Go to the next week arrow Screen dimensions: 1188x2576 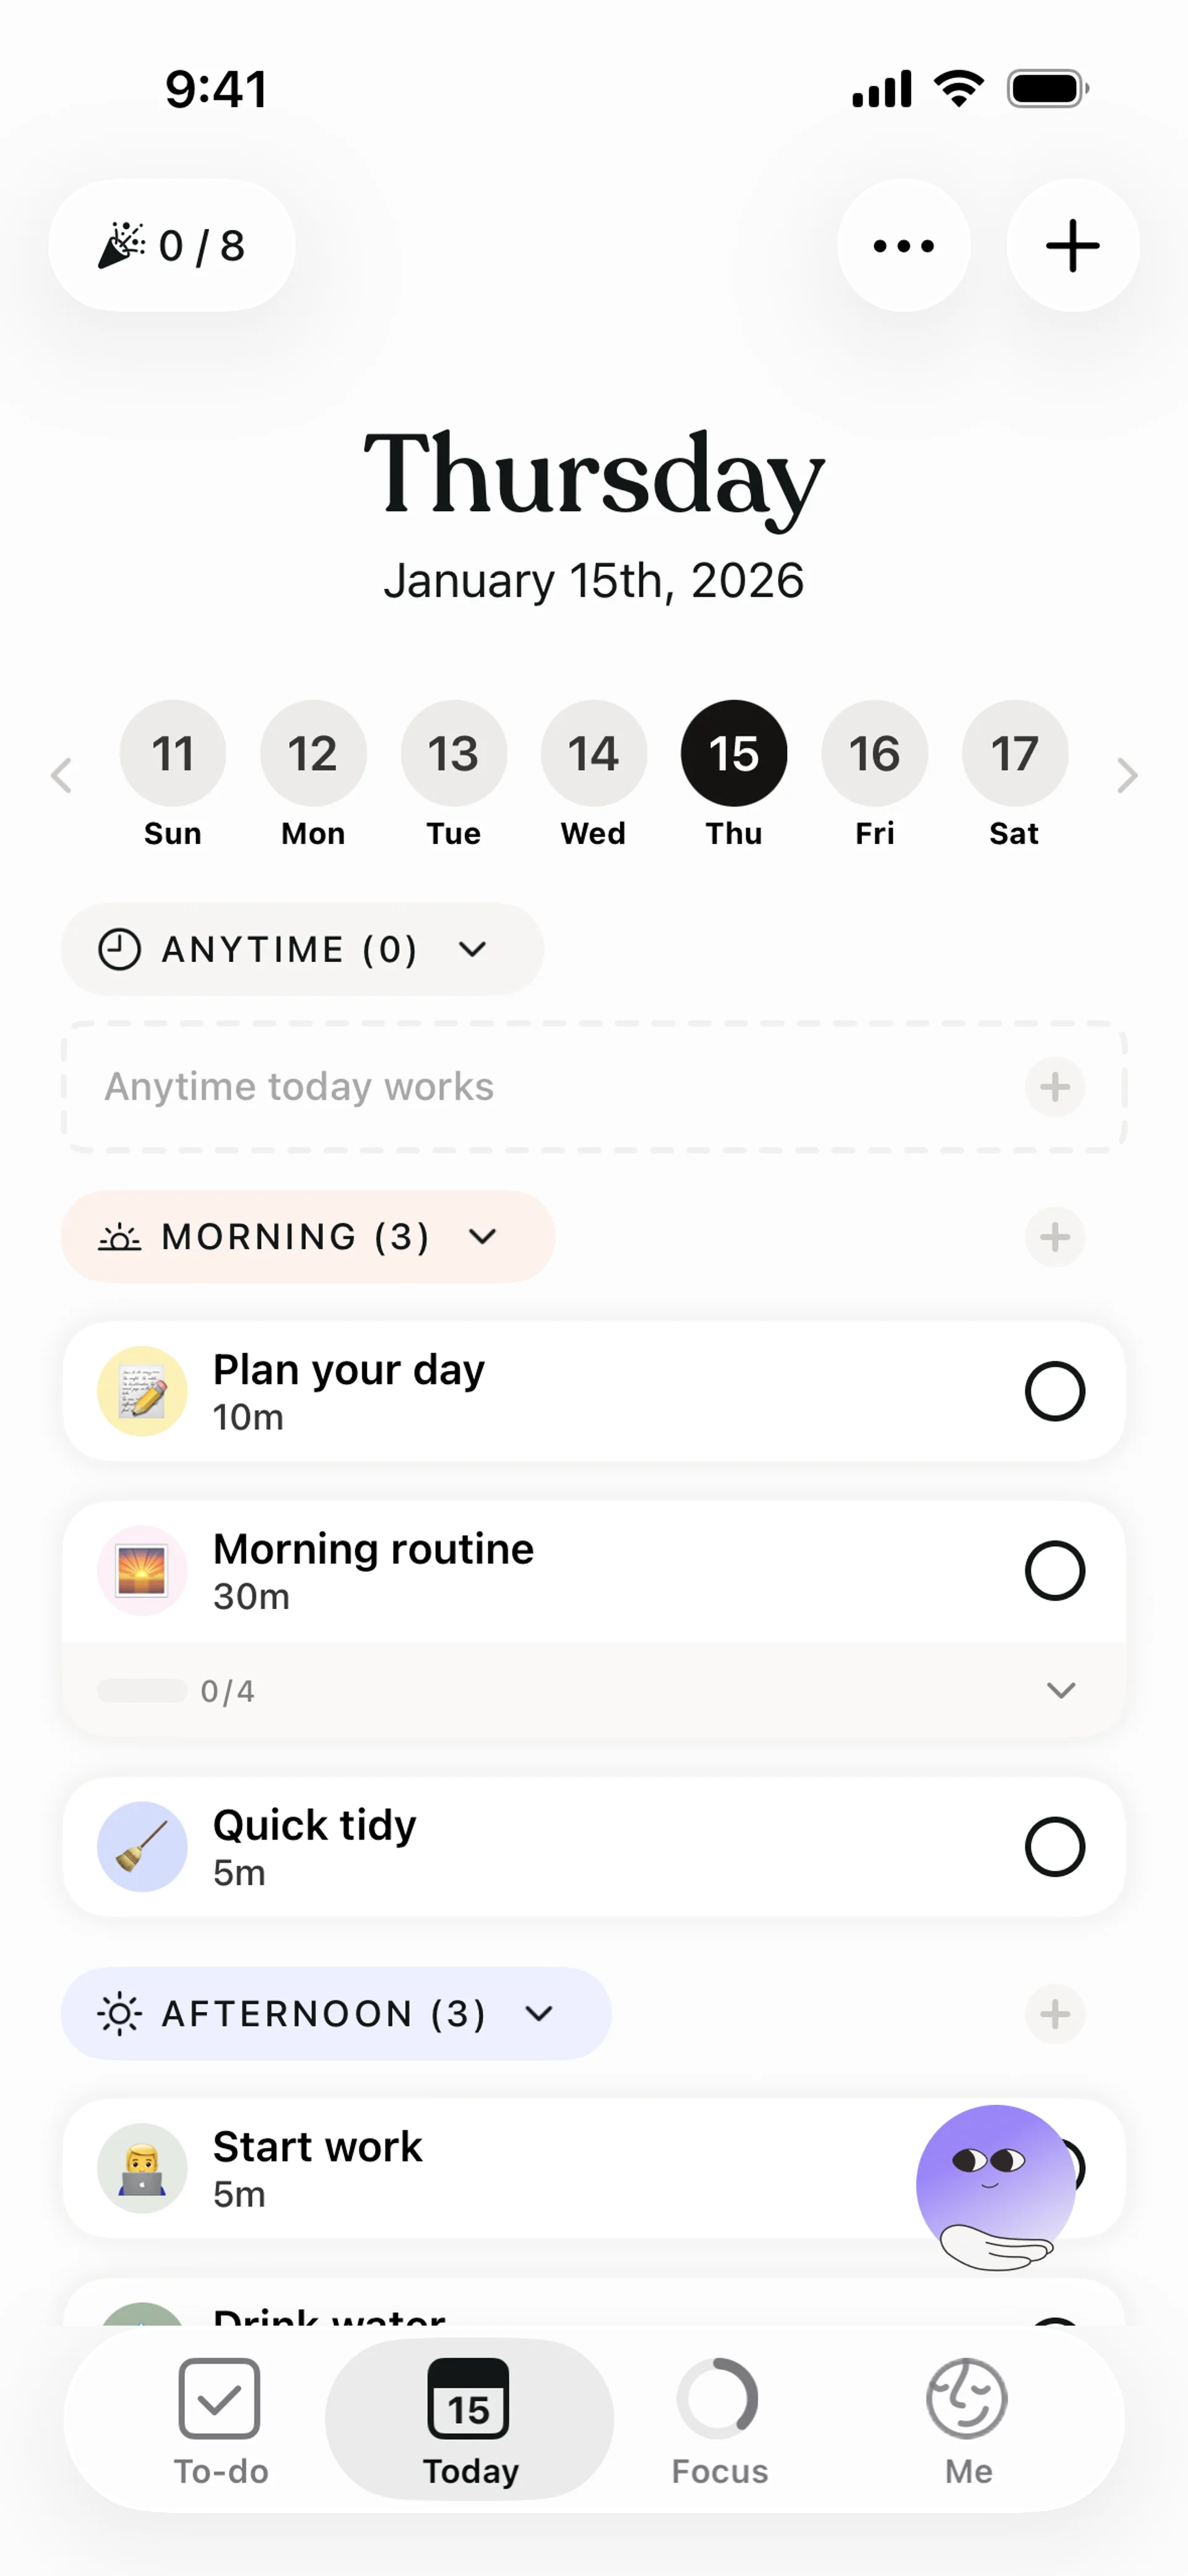point(1126,775)
